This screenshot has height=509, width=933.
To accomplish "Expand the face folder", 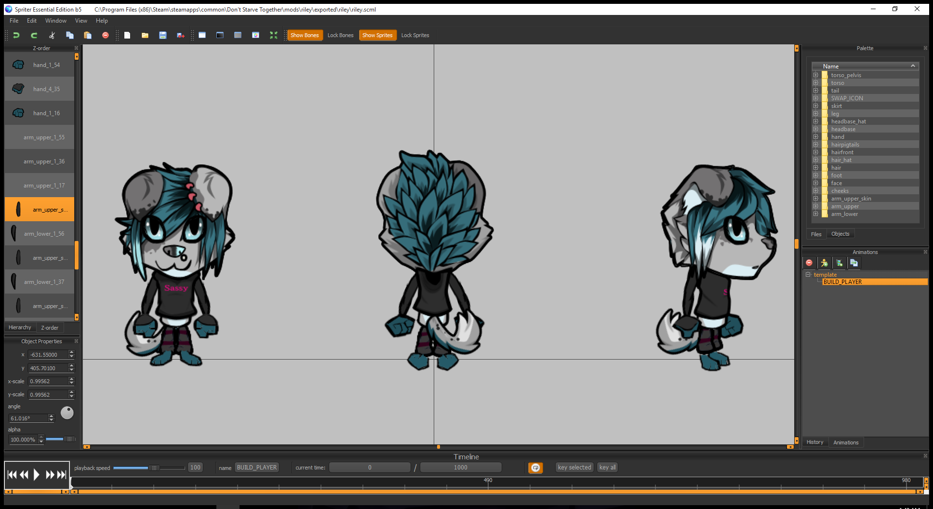I will pos(816,183).
